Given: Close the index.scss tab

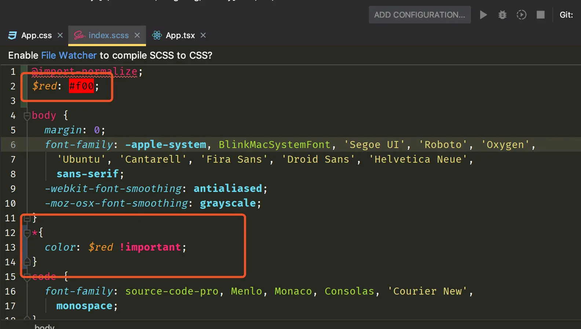Looking at the screenshot, I should (x=137, y=35).
